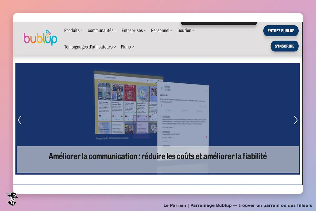The image size is (316, 211).
Task: Expand the communautés dropdown chevron
Action: point(115,31)
